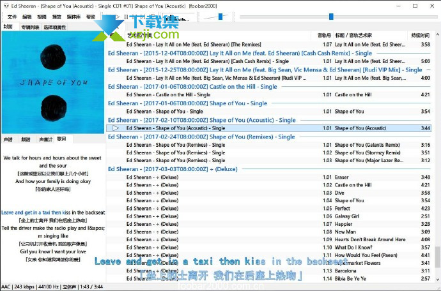The height and width of the screenshot is (291, 441).
Task: Select track Shape of You (Major Lazer Re...
Action: pos(268,160)
